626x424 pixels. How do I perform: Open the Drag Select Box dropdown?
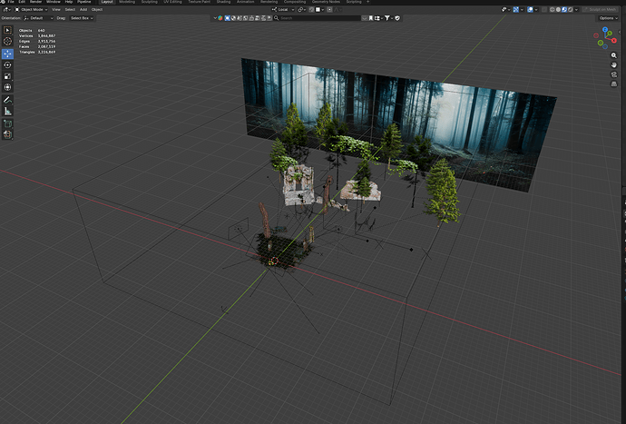82,18
